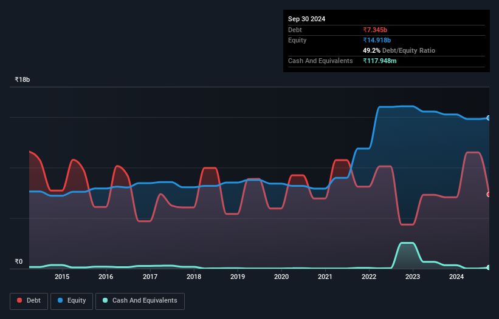Click the Cash And Equivalents tooltip label
This screenshot has height=319, width=499.
(x=320, y=61)
